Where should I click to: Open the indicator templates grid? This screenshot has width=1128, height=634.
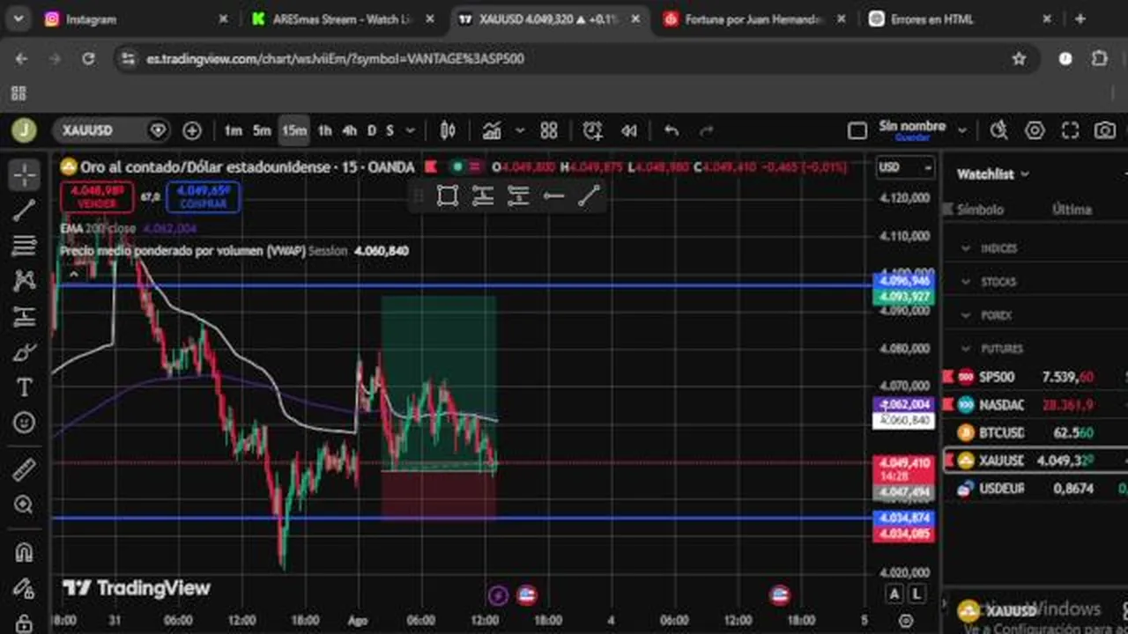549,130
